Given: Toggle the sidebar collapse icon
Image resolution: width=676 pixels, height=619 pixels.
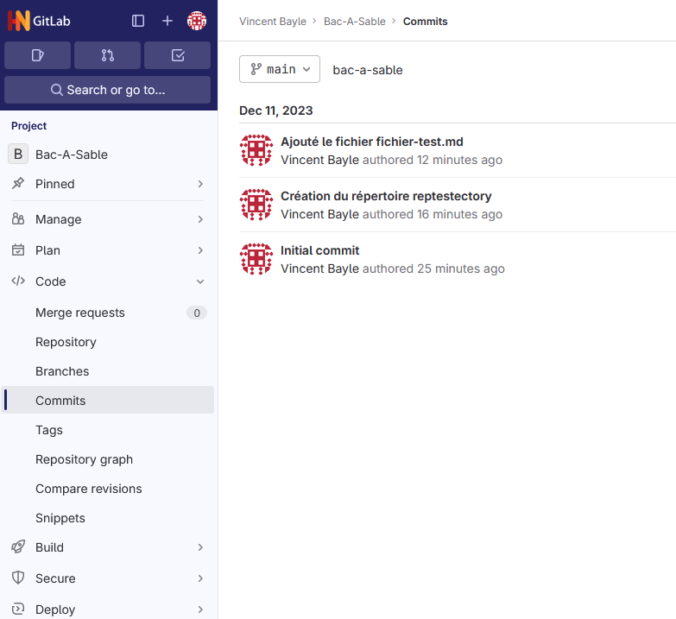Looking at the screenshot, I should (138, 21).
